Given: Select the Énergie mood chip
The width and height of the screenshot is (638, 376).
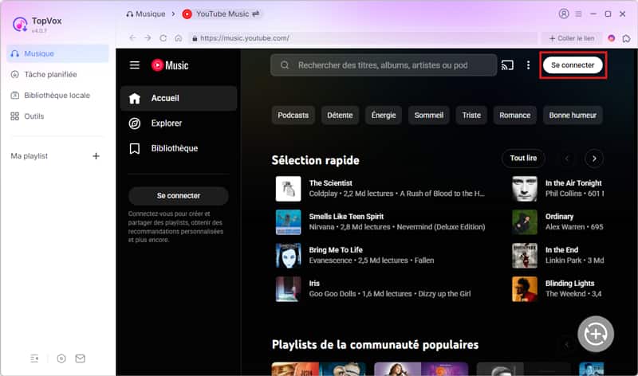Looking at the screenshot, I should pos(384,116).
